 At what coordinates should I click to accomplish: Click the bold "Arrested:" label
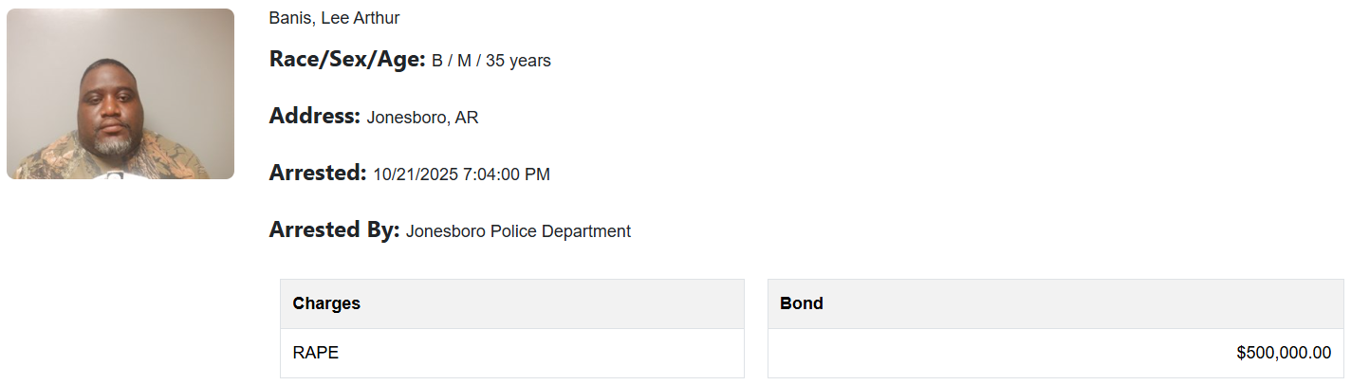(317, 174)
